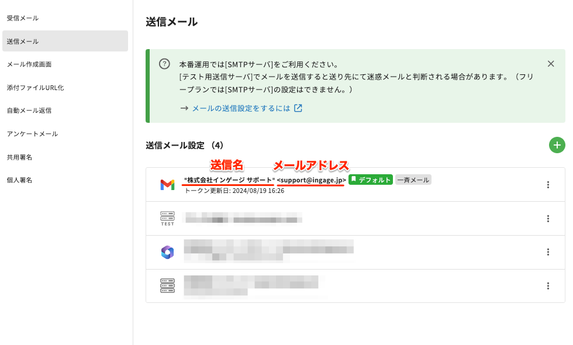
Task: Open options menu for last server row
Action: (x=548, y=286)
